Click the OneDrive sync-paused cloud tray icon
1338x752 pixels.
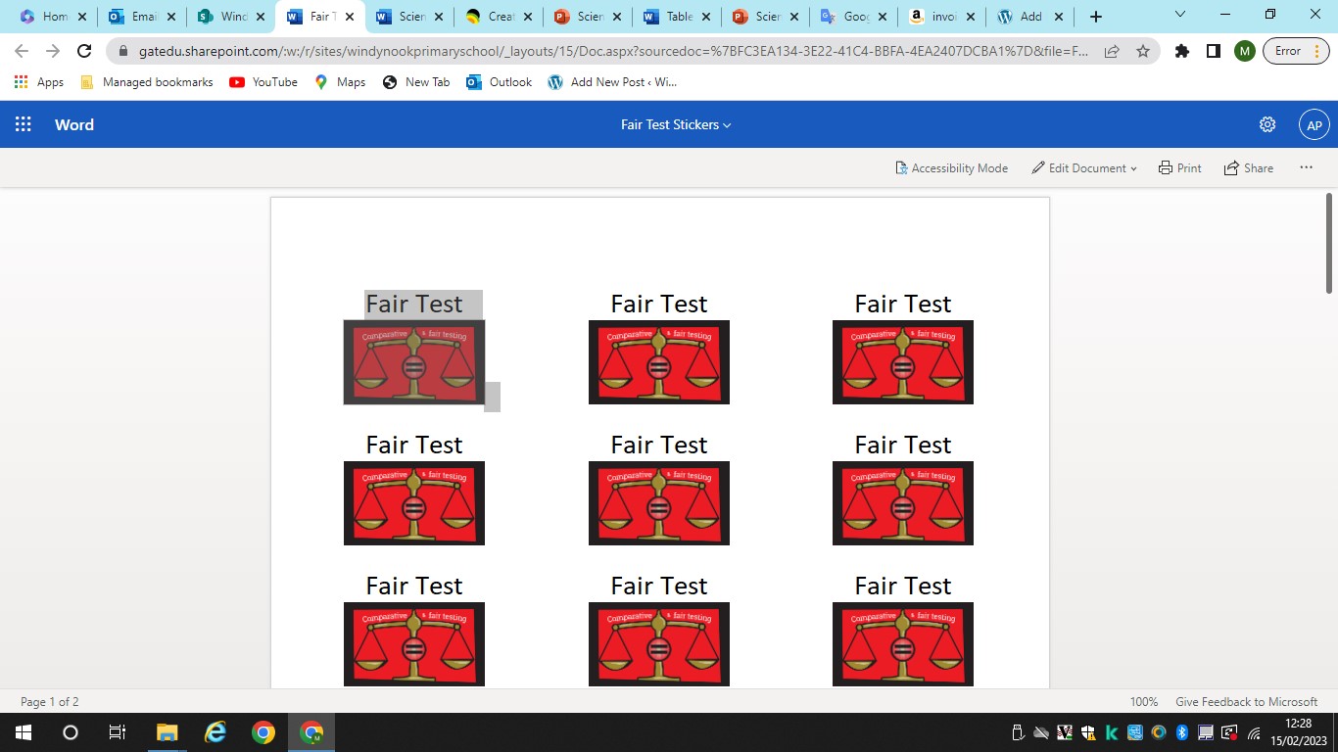1040,731
